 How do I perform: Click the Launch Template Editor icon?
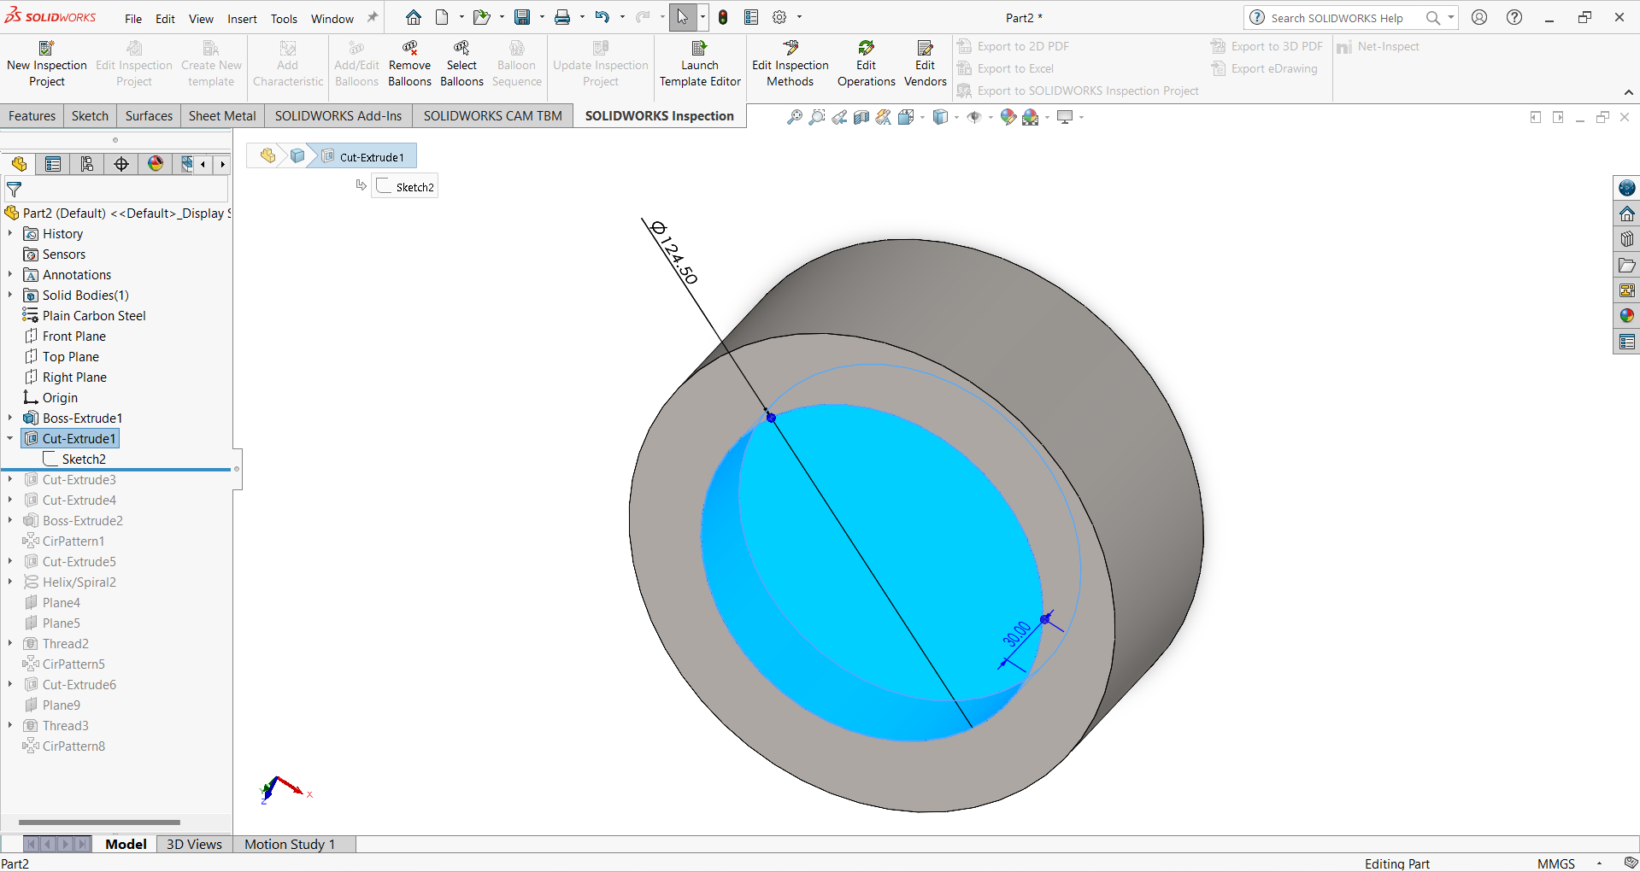point(699,49)
